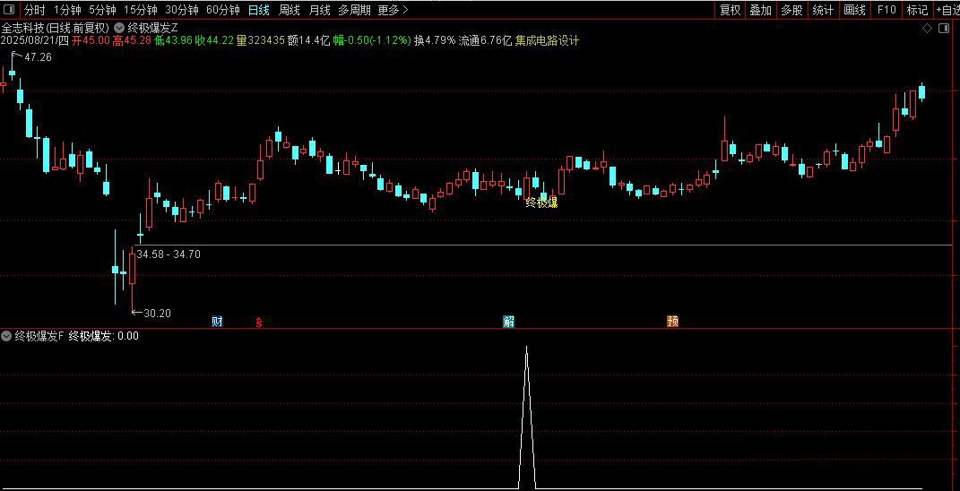Open F10 company information
Image resolution: width=960 pixels, height=491 pixels.
tap(886, 10)
